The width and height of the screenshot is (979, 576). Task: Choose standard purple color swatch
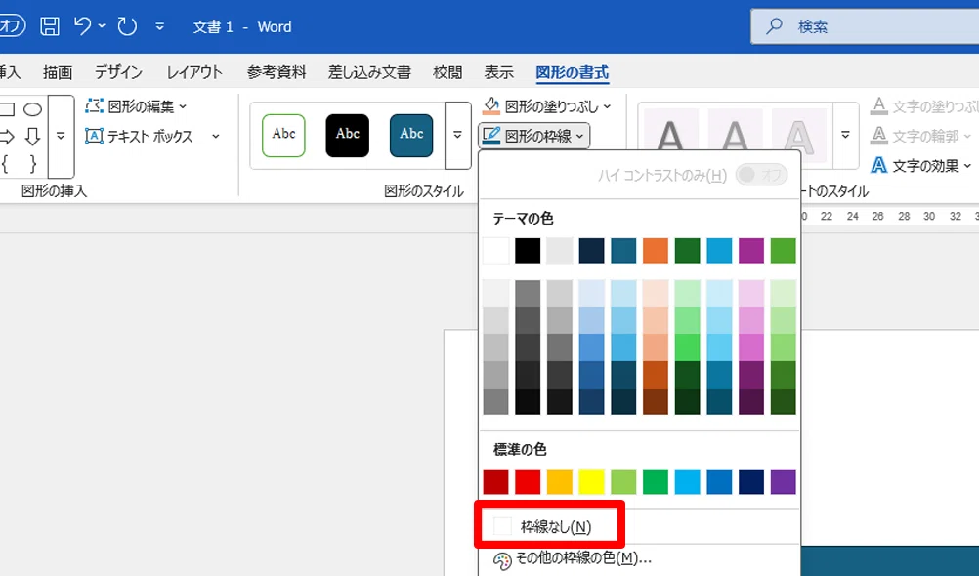click(783, 481)
